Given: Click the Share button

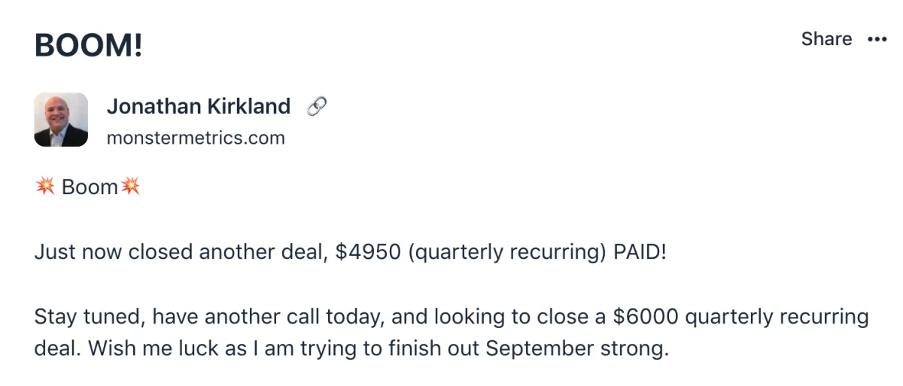Looking at the screenshot, I should [x=826, y=39].
